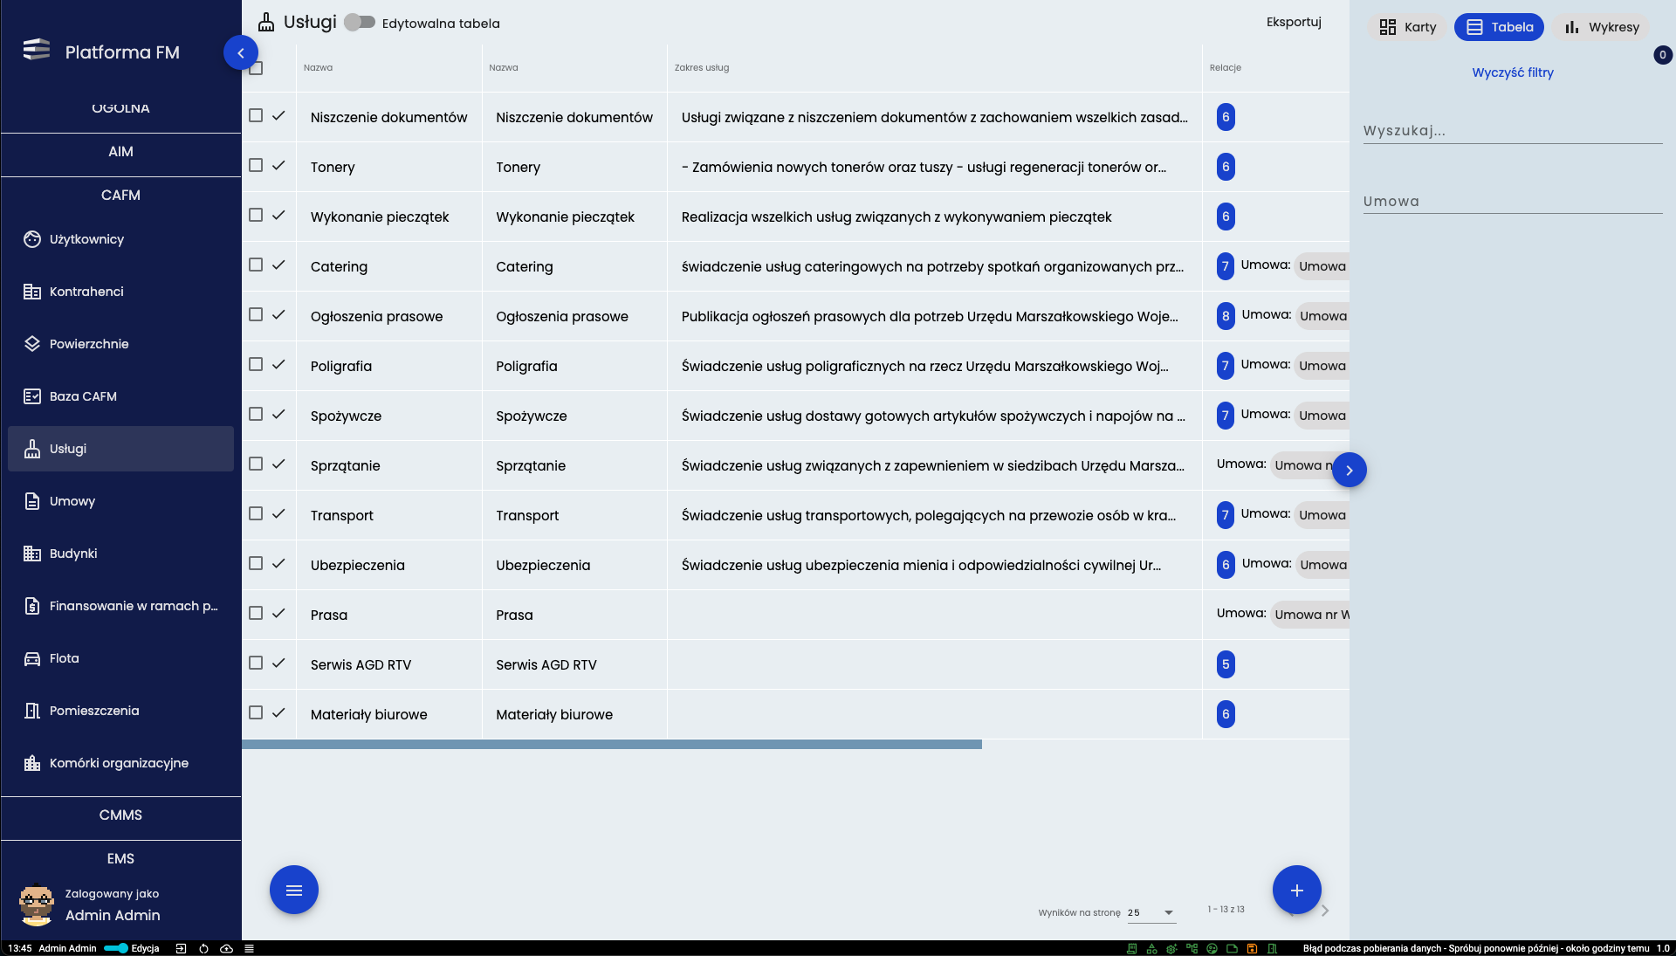1676x956 pixels.
Task: Check the Tonery row checkbox
Action: pyautogui.click(x=256, y=165)
